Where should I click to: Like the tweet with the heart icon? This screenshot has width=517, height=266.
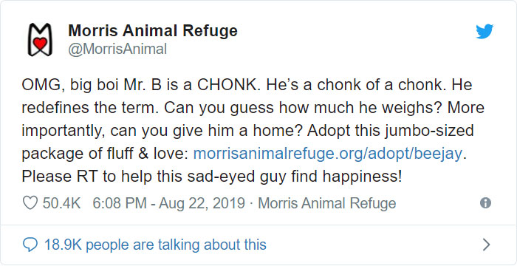pyautogui.click(x=30, y=203)
